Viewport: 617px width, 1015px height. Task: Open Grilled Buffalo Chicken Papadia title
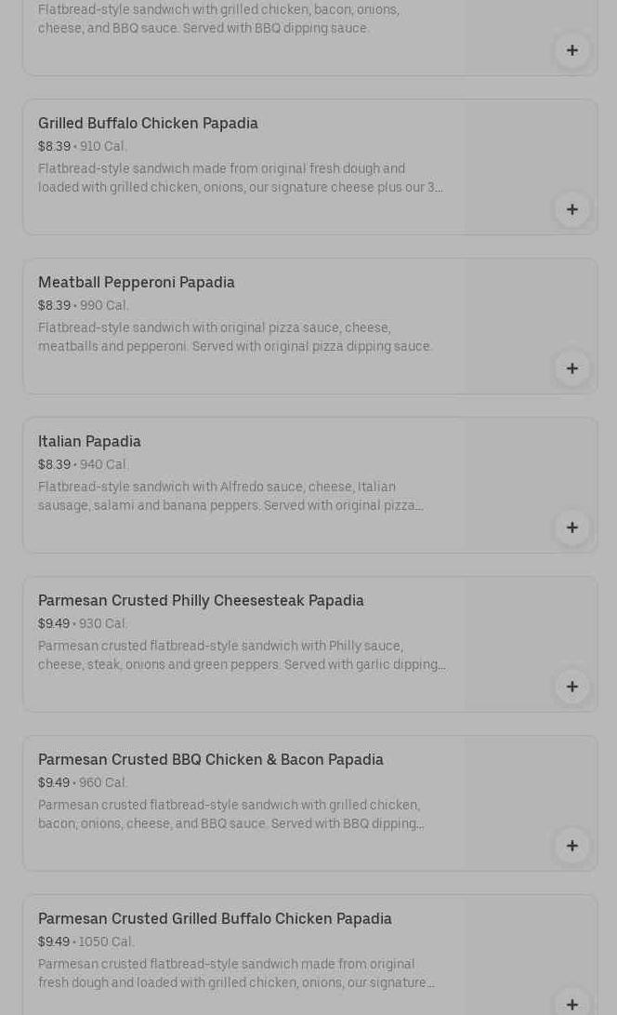(x=148, y=123)
